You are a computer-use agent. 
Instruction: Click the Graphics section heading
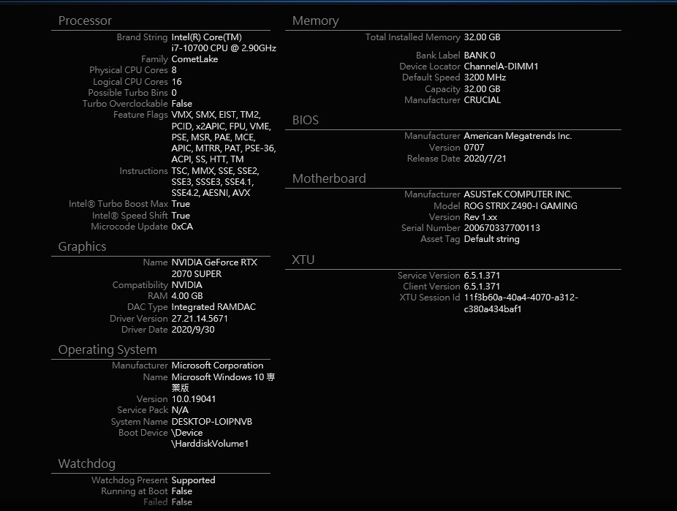coord(82,246)
